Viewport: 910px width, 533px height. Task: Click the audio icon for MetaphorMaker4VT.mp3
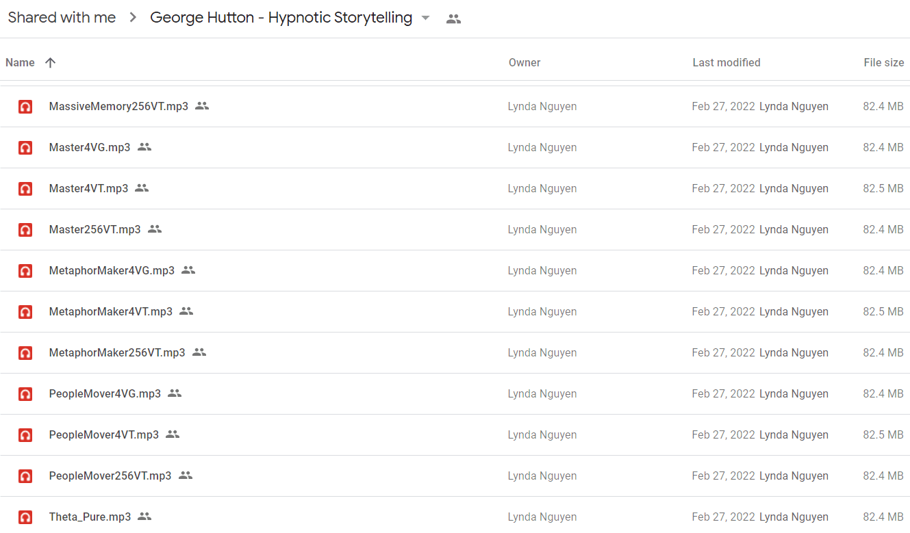pos(25,312)
